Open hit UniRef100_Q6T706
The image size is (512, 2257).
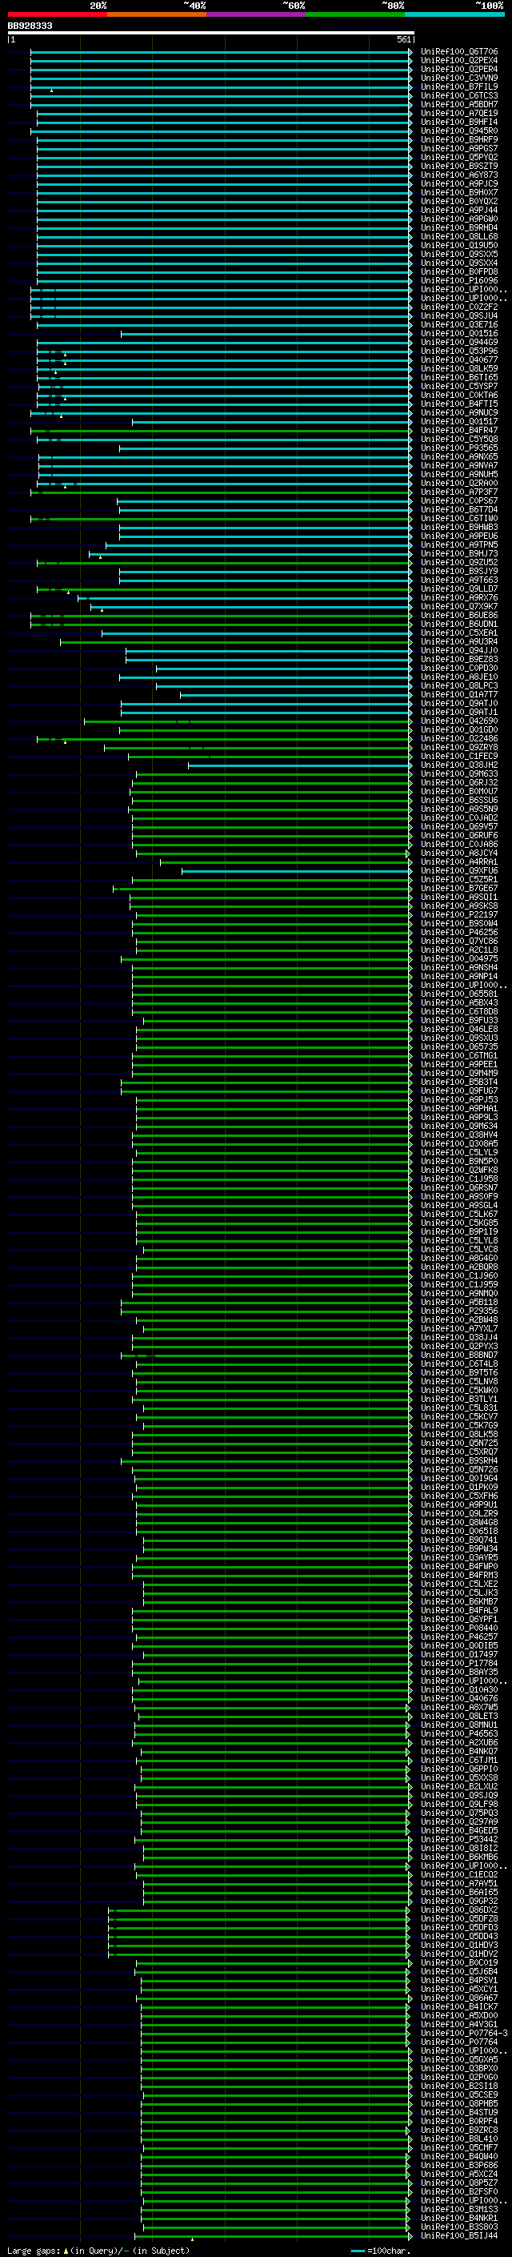[458, 52]
